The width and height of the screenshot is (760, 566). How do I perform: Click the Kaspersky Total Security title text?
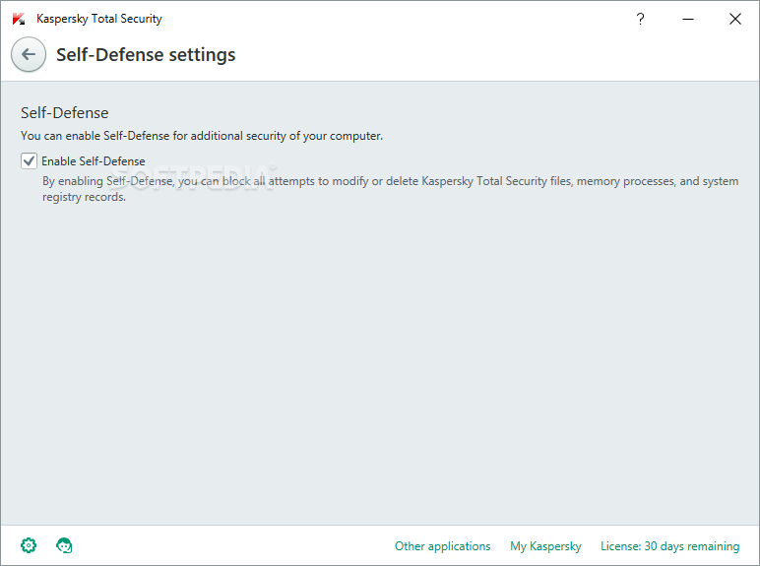pos(98,19)
